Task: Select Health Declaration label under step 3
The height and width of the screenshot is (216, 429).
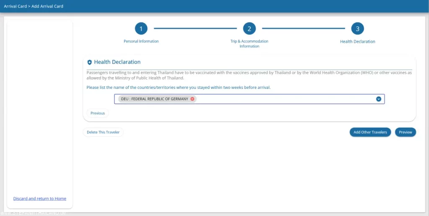Action: coord(357,42)
